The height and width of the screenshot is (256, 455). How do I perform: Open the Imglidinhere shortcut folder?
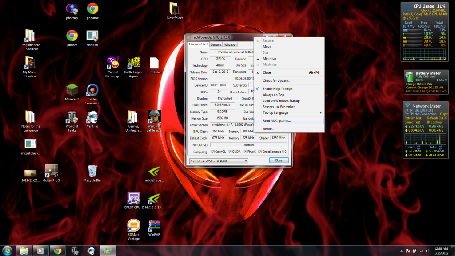pos(31,40)
